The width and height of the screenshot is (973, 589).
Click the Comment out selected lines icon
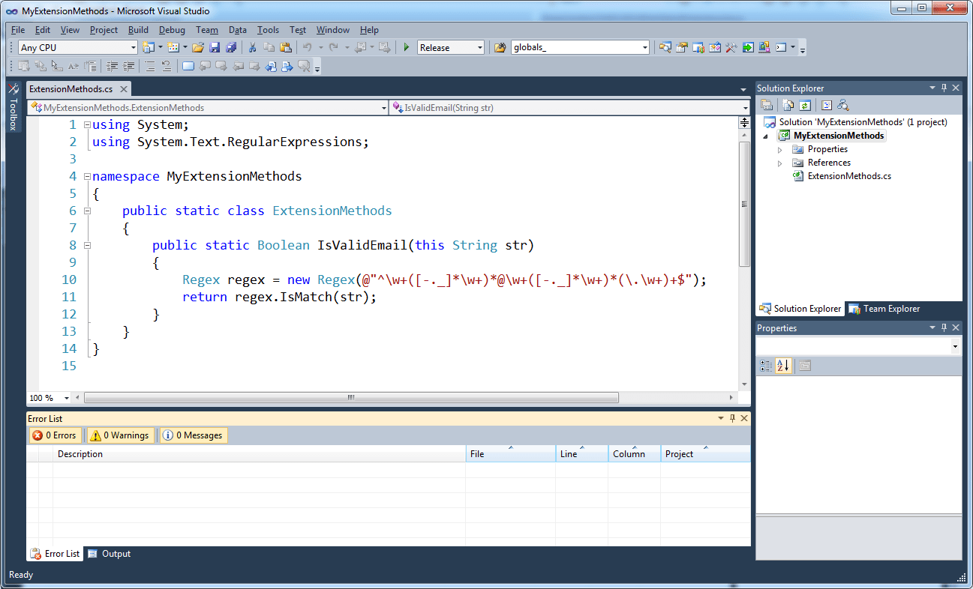150,66
